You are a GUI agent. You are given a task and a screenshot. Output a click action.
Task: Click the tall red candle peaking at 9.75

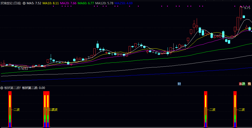(241, 12)
